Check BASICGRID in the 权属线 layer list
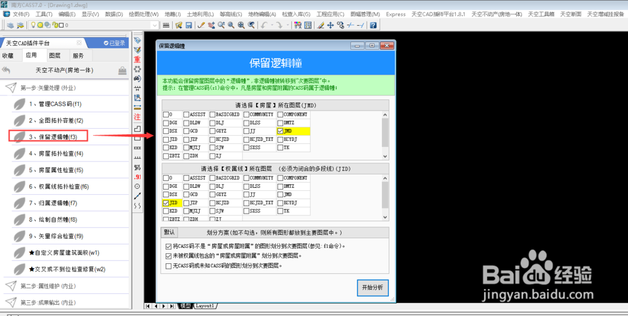The image size is (628, 316). [212, 178]
